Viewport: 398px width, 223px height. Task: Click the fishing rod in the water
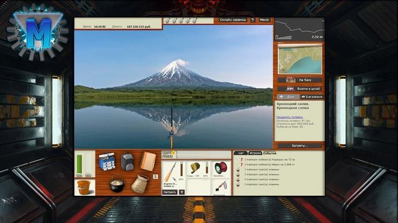[x=172, y=128]
